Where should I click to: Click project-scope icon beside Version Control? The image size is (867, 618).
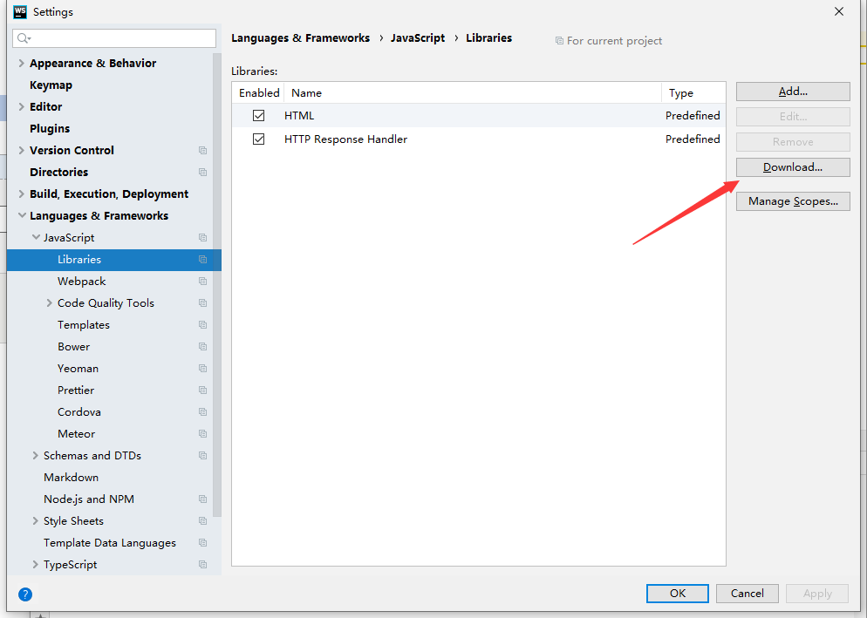click(x=203, y=150)
